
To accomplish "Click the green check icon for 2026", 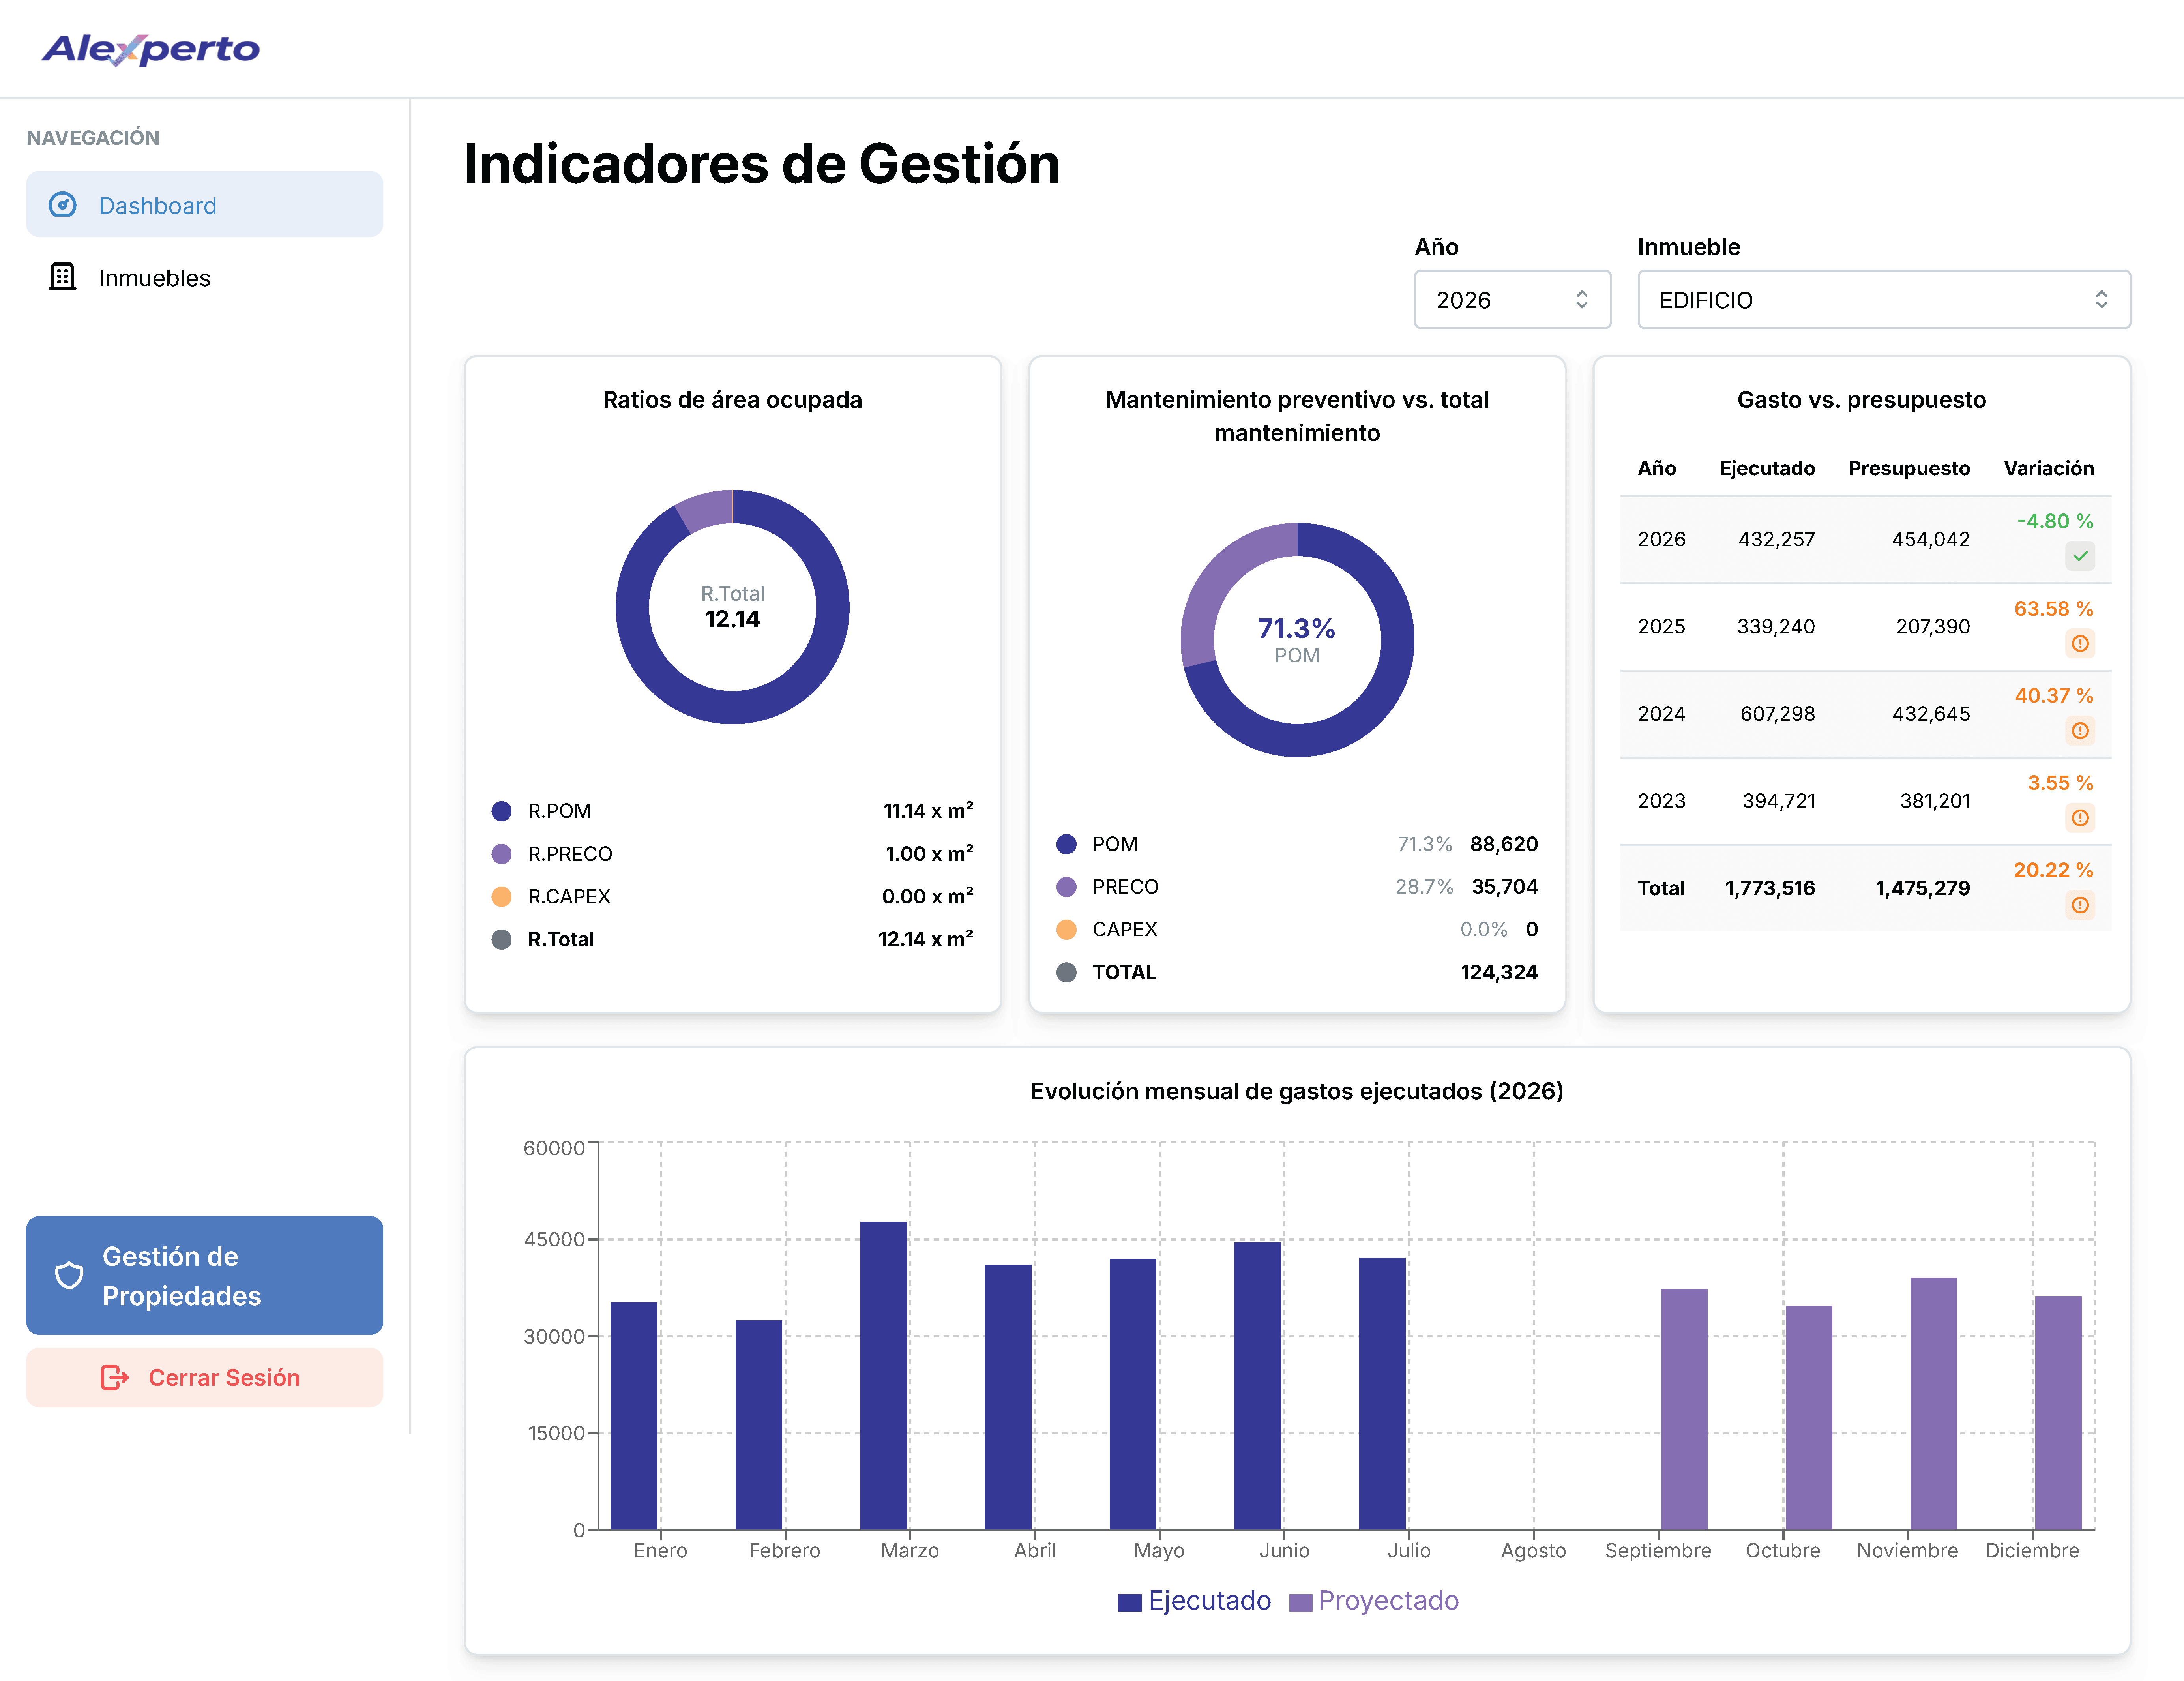I will 2080,556.
